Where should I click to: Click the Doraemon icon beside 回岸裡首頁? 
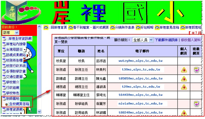(46, 28)
